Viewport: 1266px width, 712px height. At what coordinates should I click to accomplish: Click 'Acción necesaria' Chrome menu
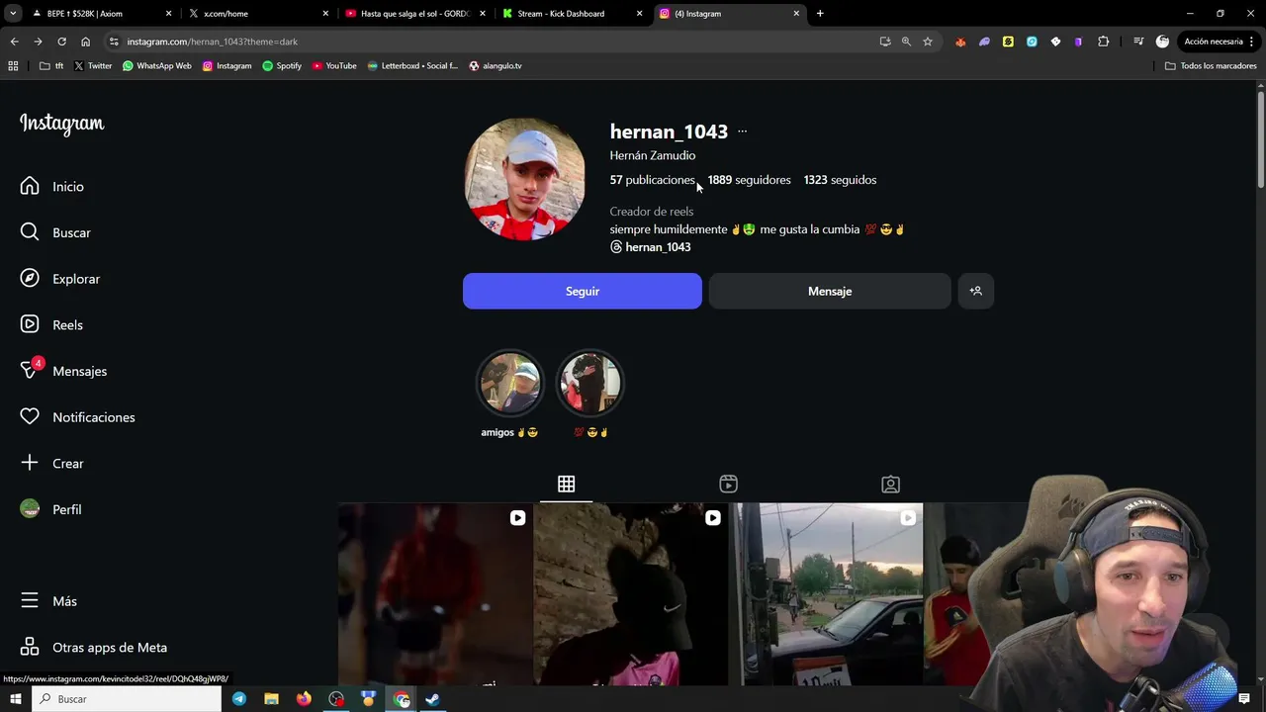click(x=1219, y=42)
